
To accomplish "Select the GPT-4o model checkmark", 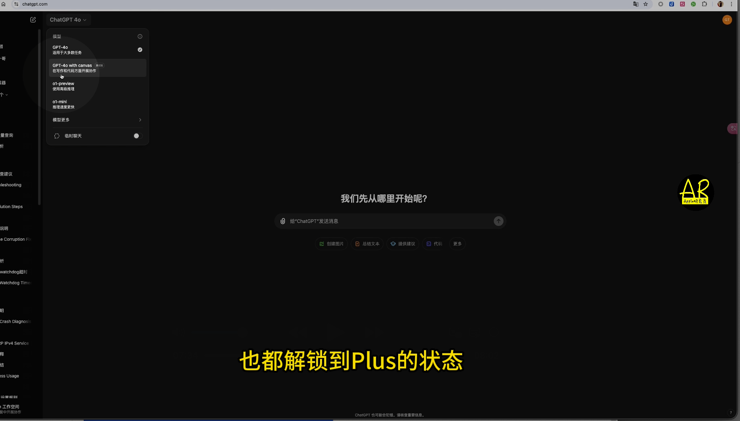I will click(140, 50).
